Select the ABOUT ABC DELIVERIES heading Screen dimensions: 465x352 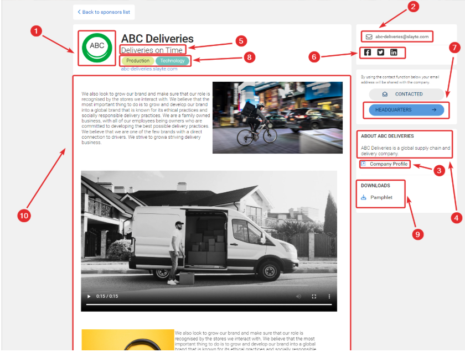click(x=387, y=136)
